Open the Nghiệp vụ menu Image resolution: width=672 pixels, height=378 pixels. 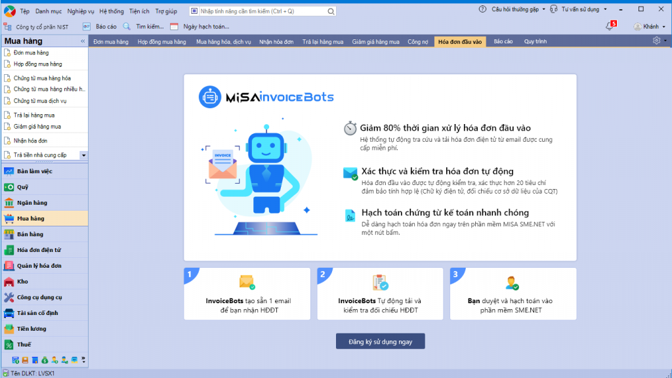click(81, 11)
